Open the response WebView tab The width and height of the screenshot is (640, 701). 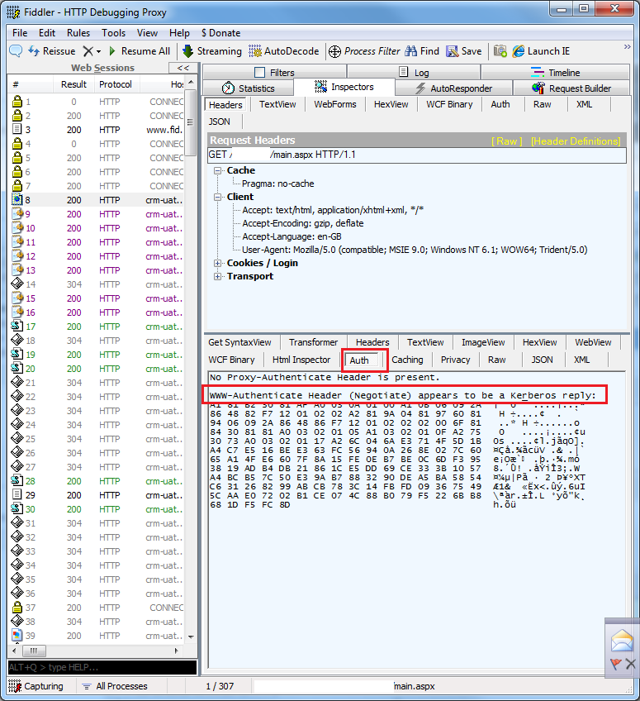point(593,342)
